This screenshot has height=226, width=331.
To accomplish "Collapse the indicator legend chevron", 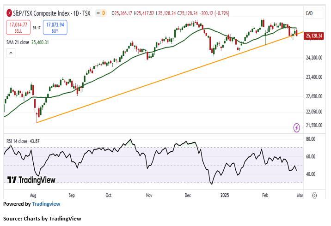I will [x=9, y=53].
